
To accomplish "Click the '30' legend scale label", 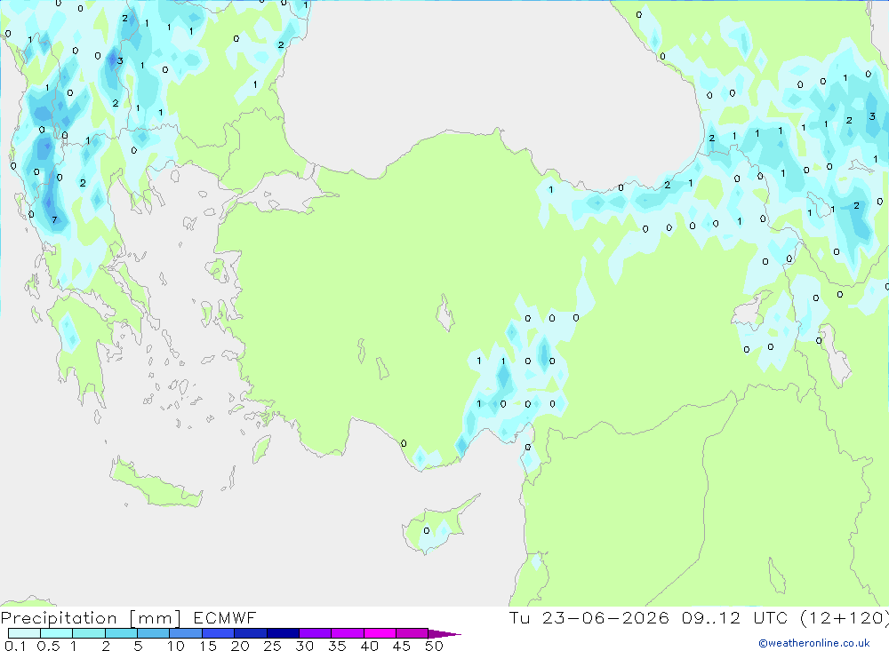I will 304,646.
